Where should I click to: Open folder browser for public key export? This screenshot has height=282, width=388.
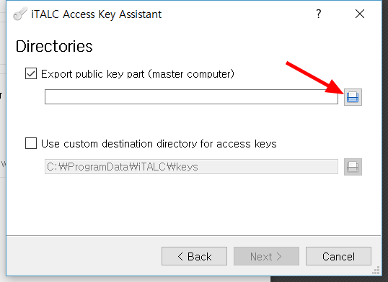coord(353,97)
